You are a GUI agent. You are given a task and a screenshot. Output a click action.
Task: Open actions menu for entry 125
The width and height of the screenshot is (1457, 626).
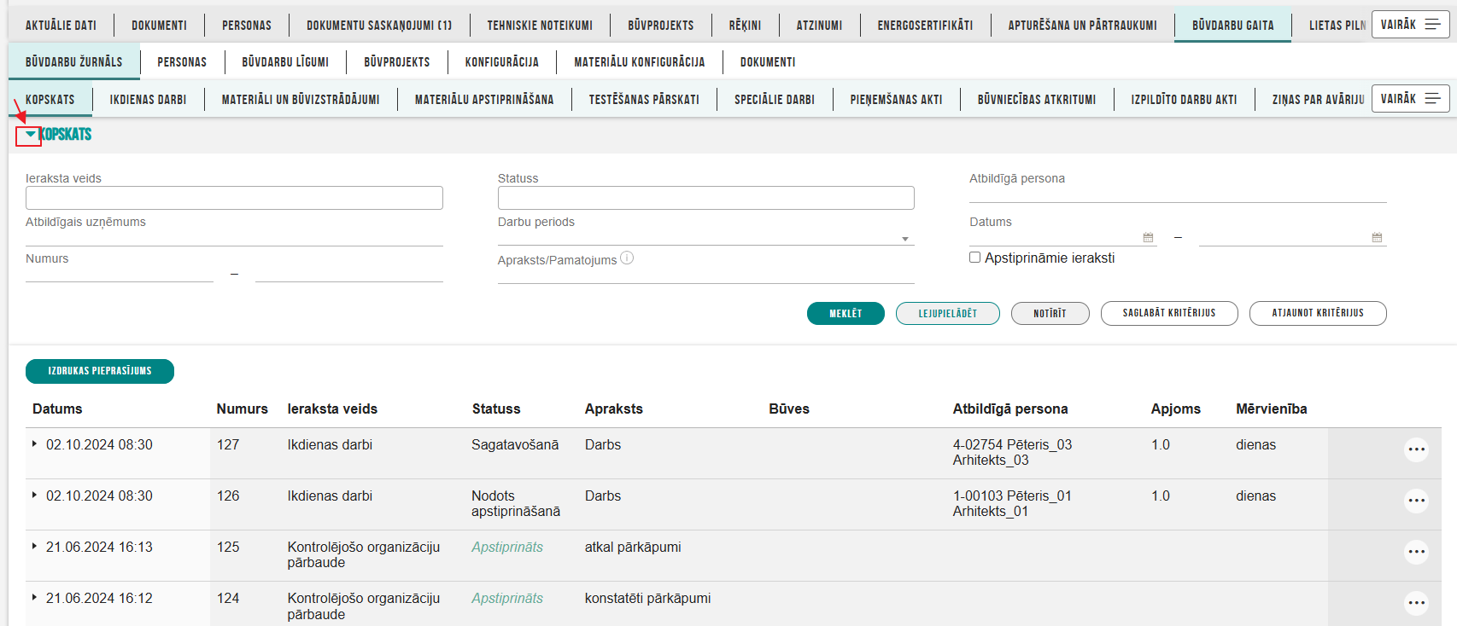(1416, 552)
